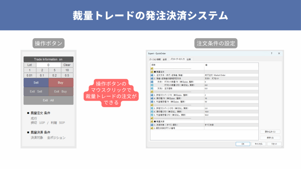Click the 読み込み (L) load button
The image size is (301, 169).
coord(270,132)
